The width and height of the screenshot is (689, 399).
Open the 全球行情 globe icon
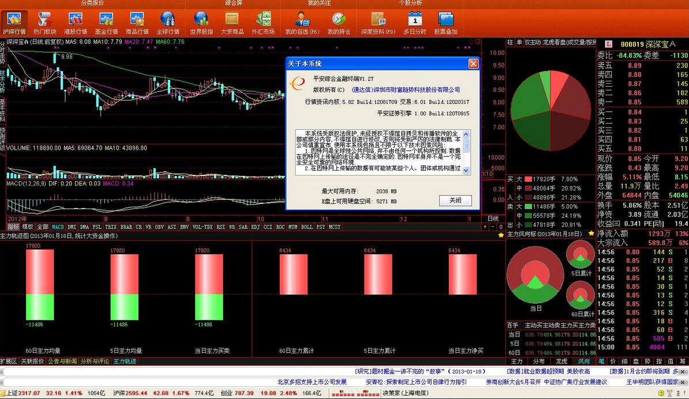pos(168,23)
